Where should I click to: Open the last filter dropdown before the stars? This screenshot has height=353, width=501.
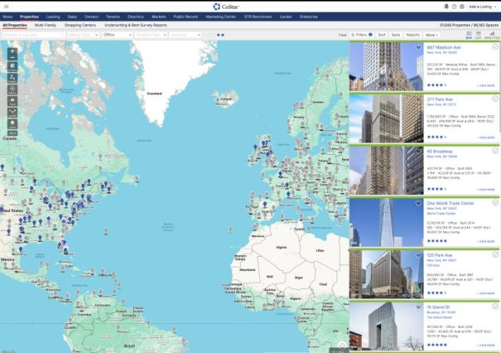[x=185, y=34]
